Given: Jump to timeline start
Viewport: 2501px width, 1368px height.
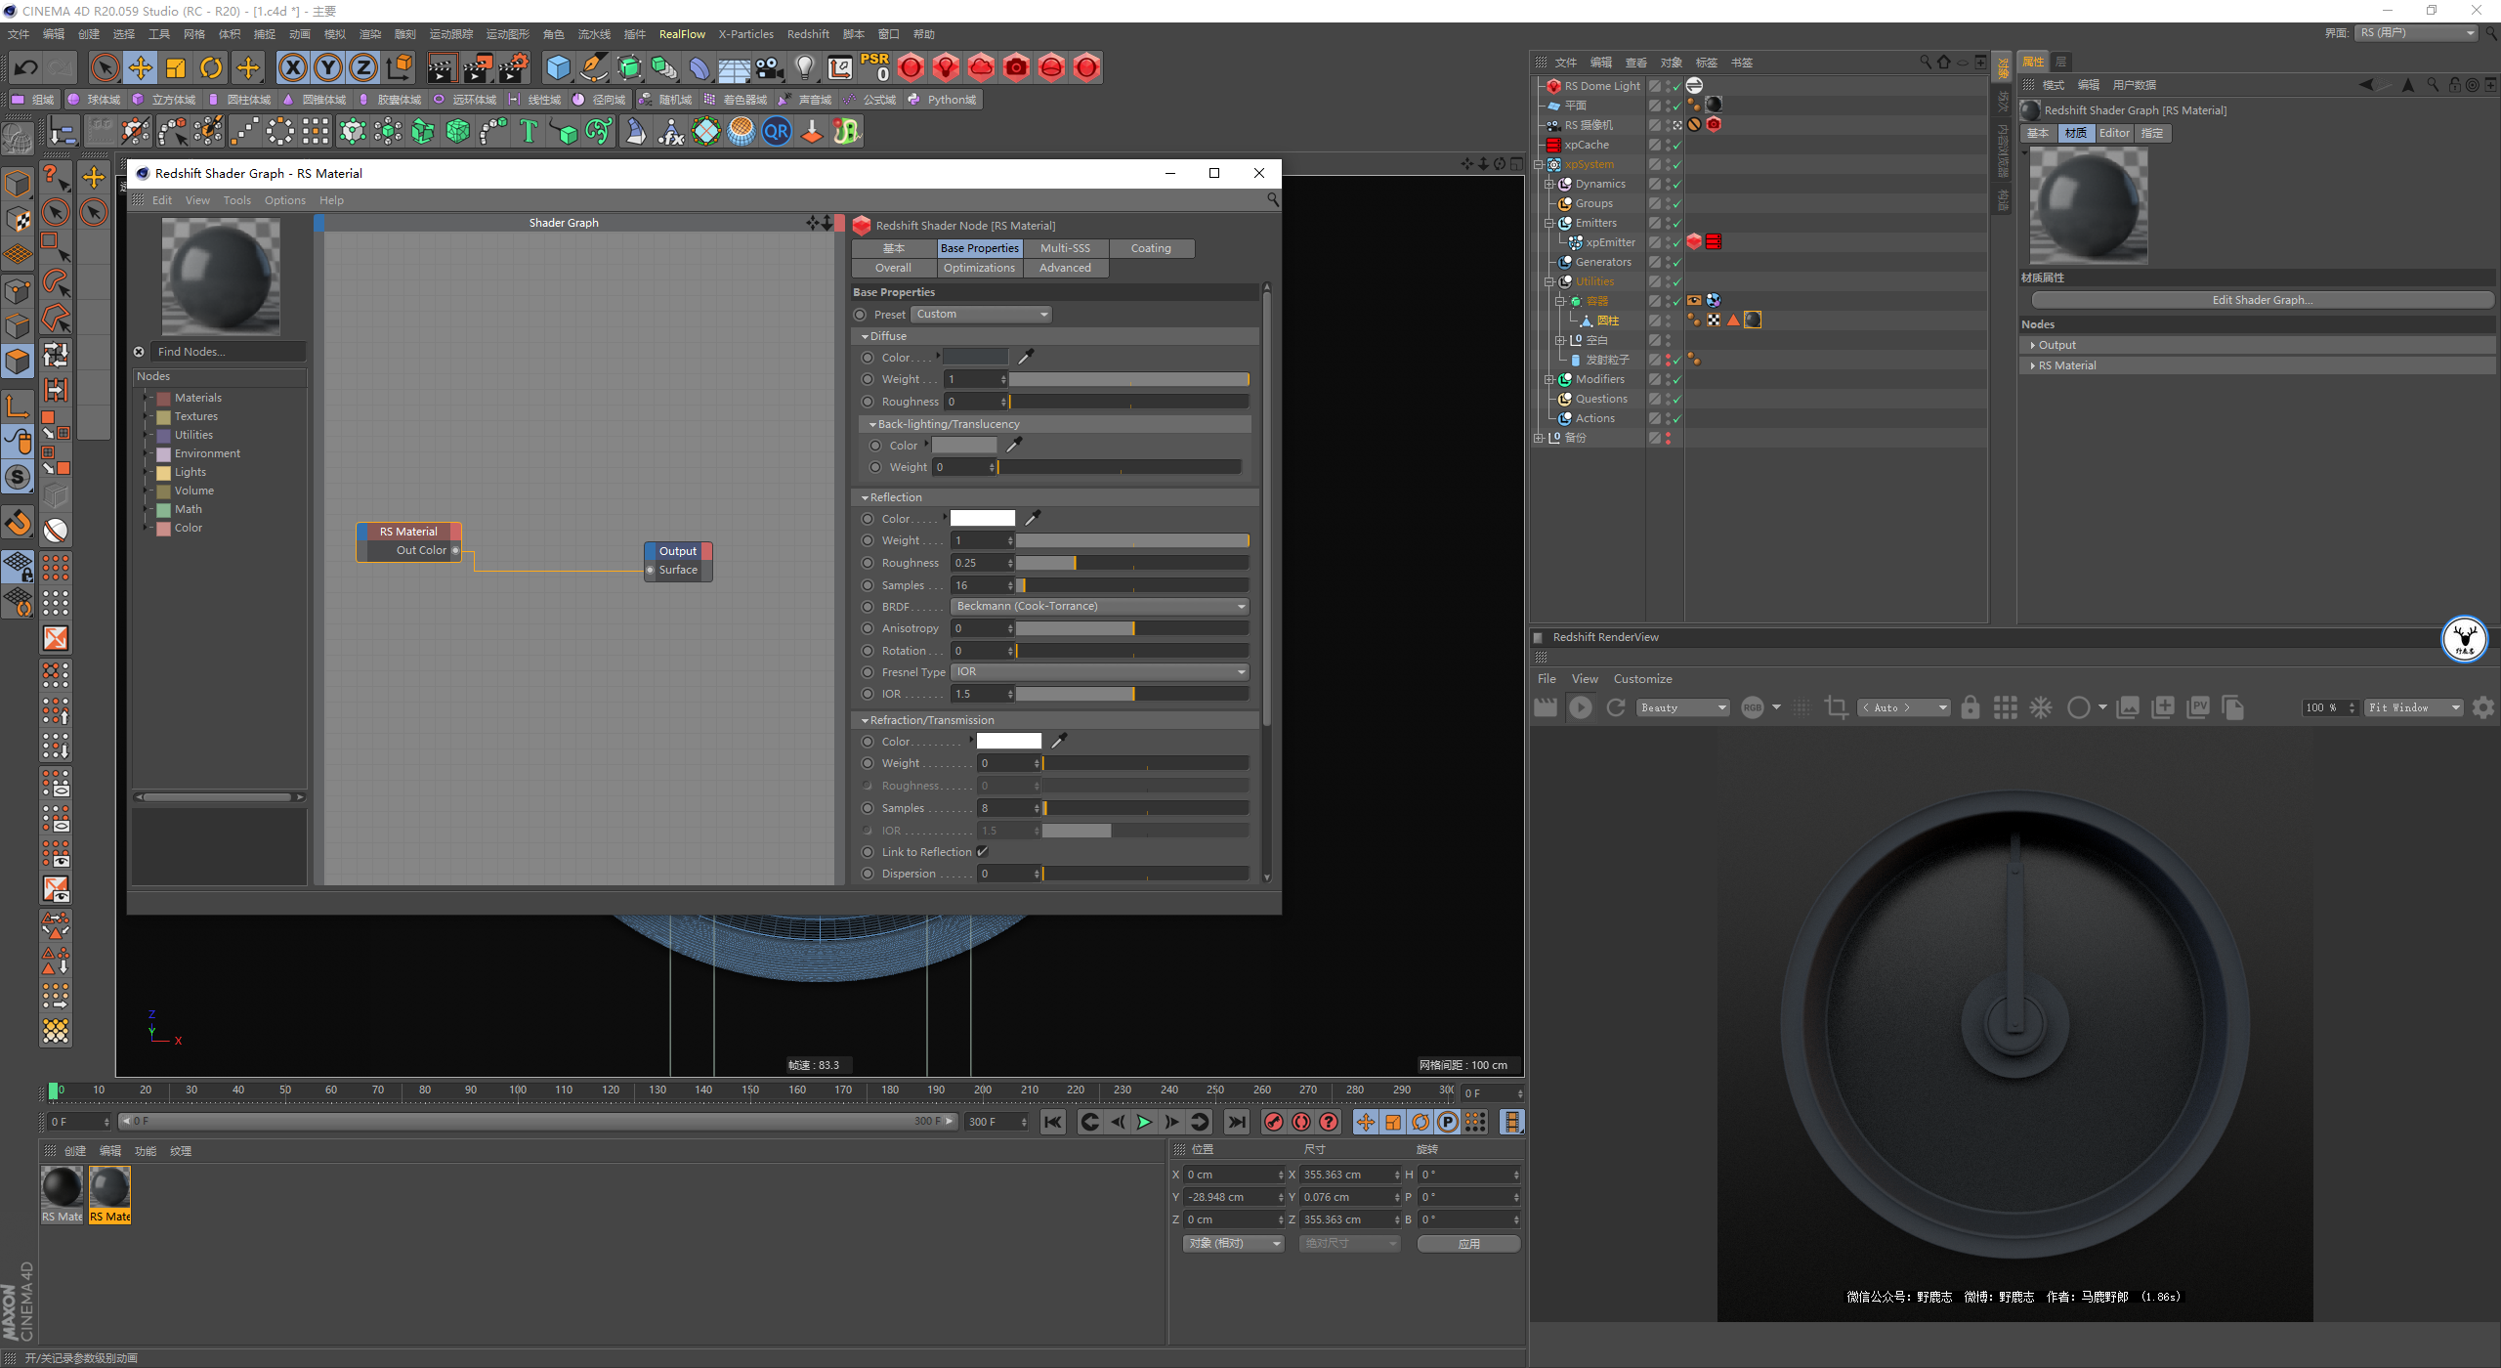Looking at the screenshot, I should [x=1052, y=1122].
